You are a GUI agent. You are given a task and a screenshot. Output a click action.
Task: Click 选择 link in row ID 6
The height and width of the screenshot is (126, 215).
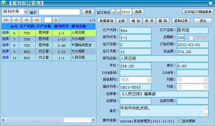5,33
